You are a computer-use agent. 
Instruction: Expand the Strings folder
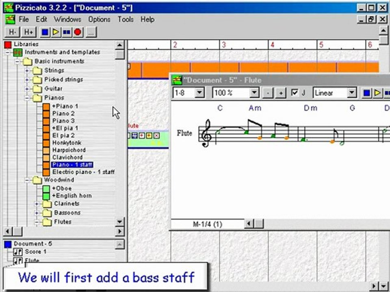[27, 71]
